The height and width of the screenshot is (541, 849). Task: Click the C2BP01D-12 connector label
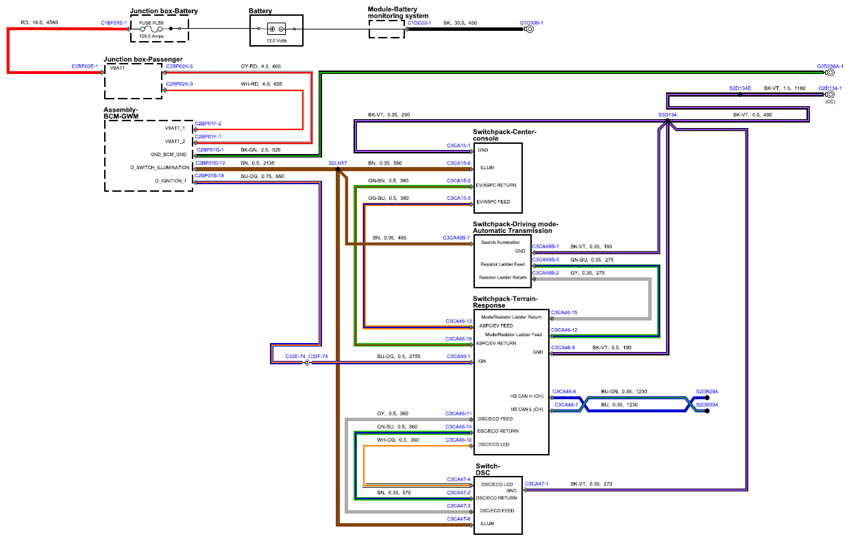pos(210,163)
